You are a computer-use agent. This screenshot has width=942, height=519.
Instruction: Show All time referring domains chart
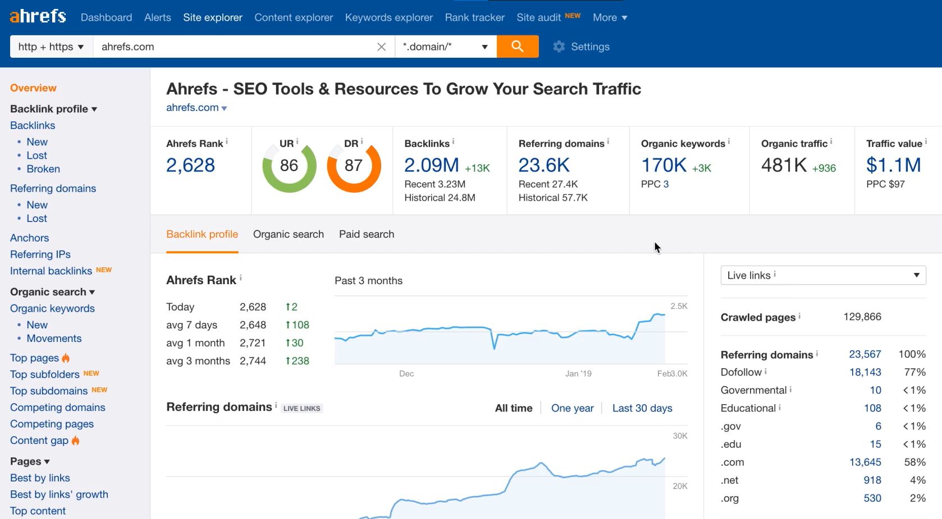tap(514, 408)
